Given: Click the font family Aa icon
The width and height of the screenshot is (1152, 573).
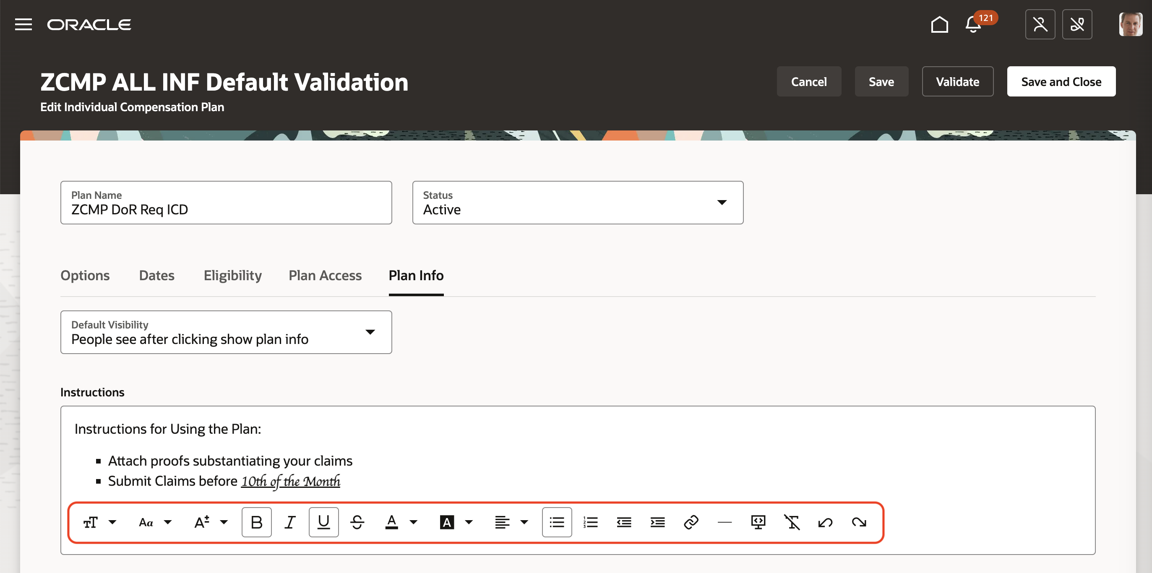Looking at the screenshot, I should [146, 522].
